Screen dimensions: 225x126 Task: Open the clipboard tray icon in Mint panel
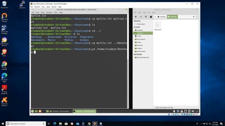(189, 111)
